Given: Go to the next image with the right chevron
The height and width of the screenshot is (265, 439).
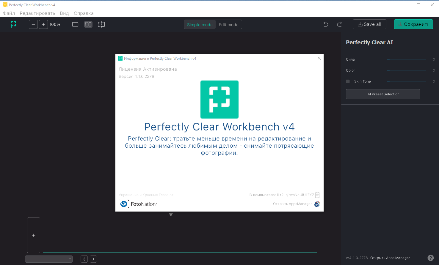Looking at the screenshot, I should click(93, 259).
